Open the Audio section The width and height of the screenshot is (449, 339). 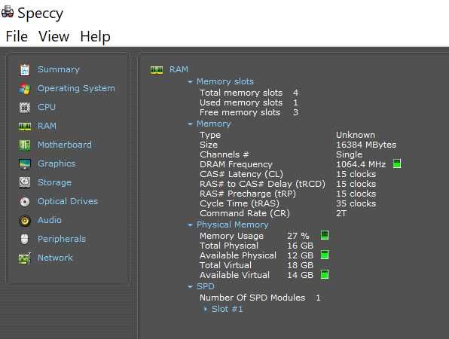pos(50,220)
